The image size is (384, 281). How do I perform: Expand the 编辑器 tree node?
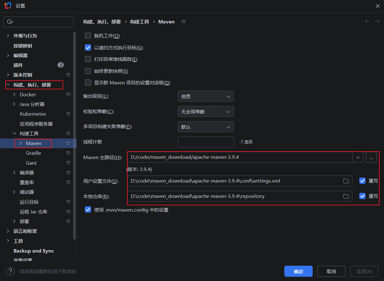pos(8,55)
